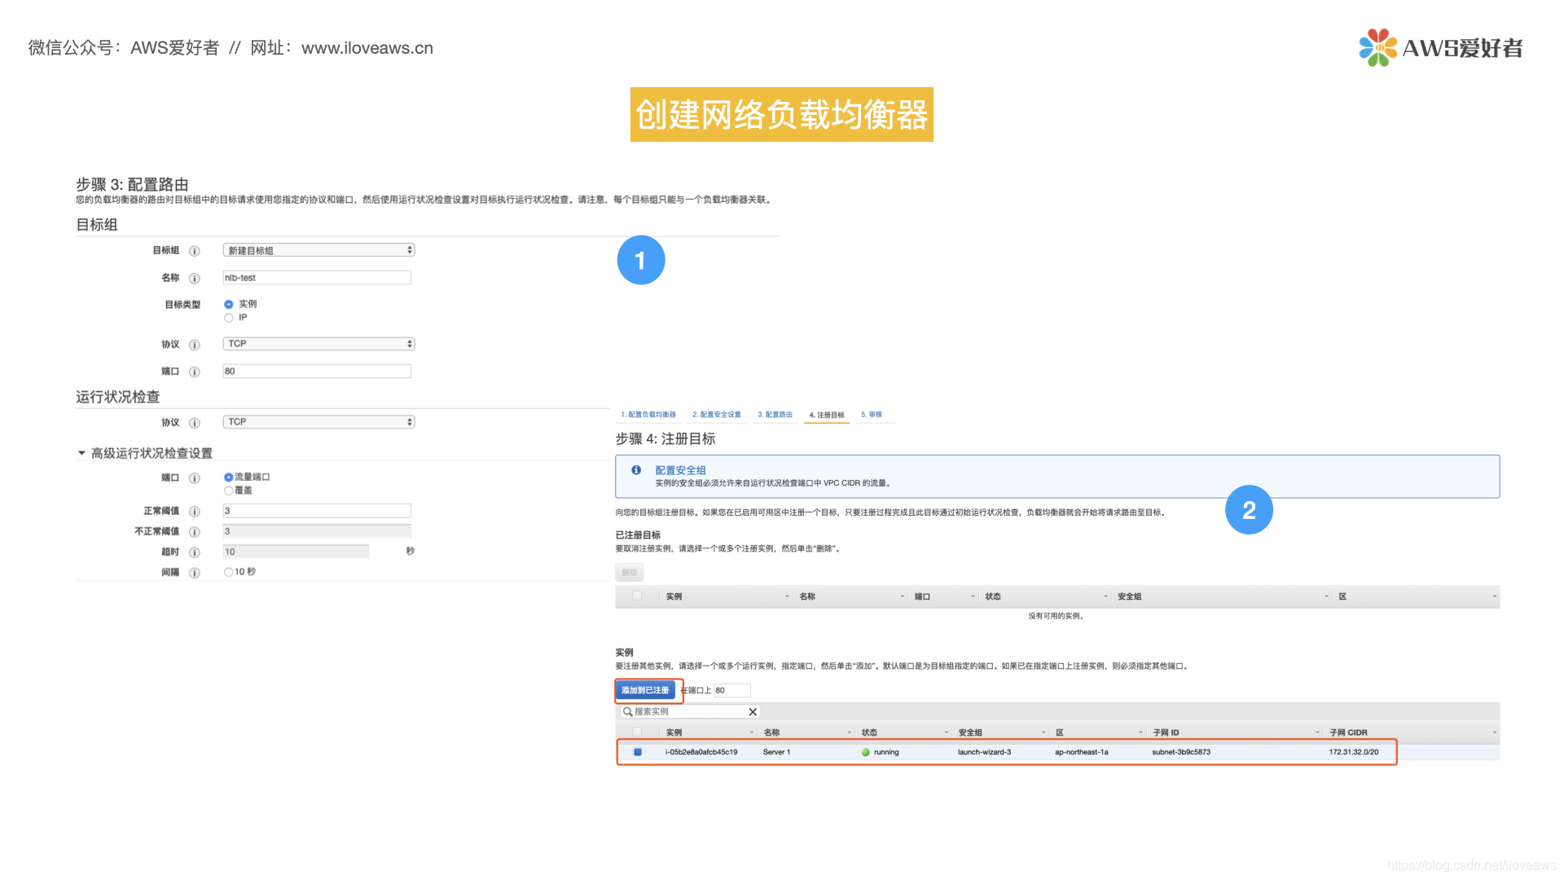Select the 10 秒 interval radio button
The width and height of the screenshot is (1564, 880).
click(229, 572)
